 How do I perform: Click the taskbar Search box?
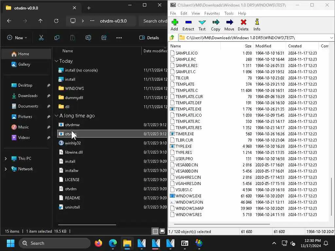(x=55, y=243)
